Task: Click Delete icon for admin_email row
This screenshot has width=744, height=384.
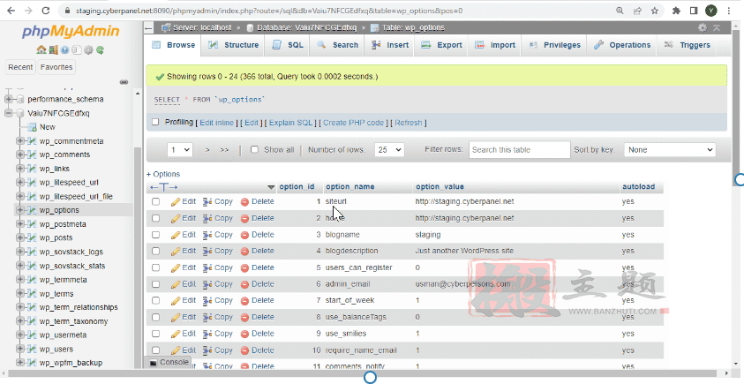Action: (x=244, y=284)
